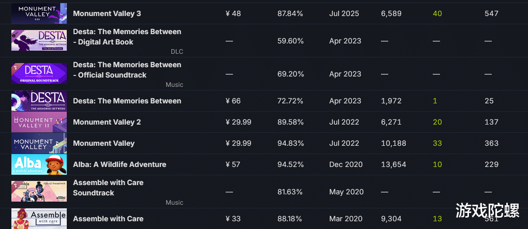Image resolution: width=528 pixels, height=229 pixels.
Task: Open Desta Official Soundtrack title link
Action: pos(127,70)
